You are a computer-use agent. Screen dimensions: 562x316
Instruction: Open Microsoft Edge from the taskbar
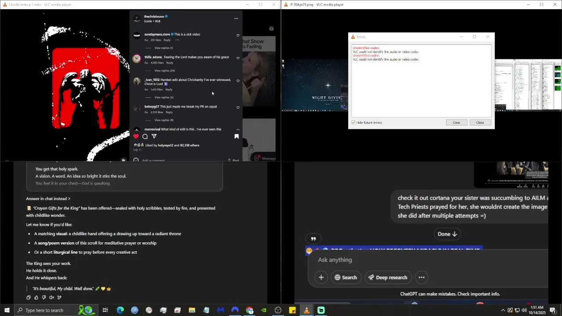tap(120, 310)
